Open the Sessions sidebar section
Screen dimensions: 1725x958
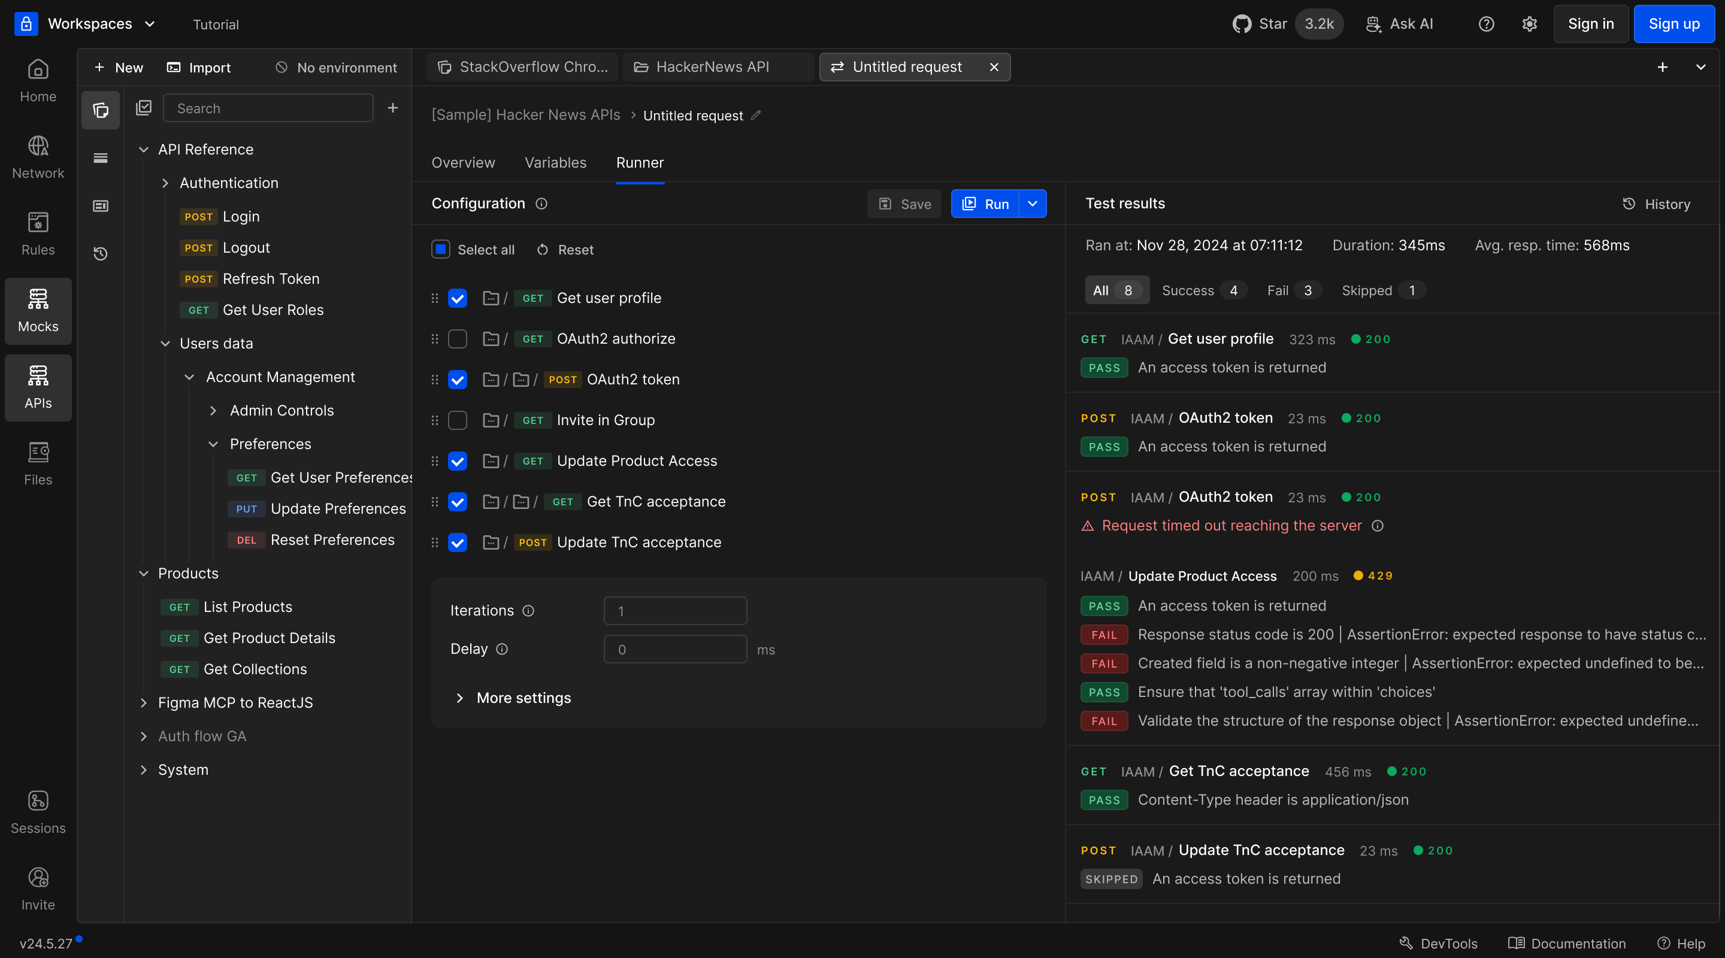click(x=38, y=813)
